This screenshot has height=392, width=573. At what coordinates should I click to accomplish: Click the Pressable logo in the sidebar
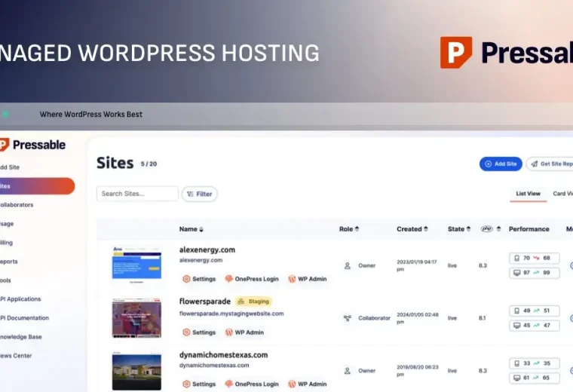click(x=32, y=145)
